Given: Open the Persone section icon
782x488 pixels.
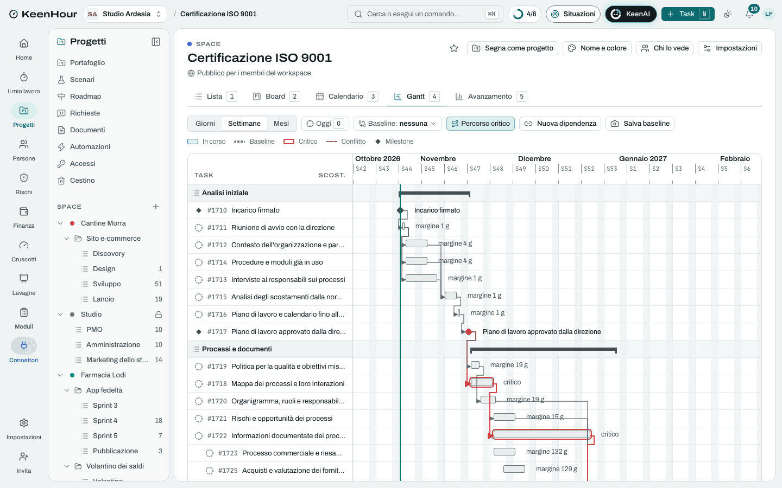Looking at the screenshot, I should click(x=24, y=144).
